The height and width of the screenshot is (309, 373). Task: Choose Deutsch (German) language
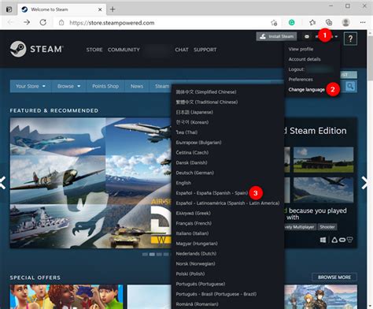(x=195, y=173)
